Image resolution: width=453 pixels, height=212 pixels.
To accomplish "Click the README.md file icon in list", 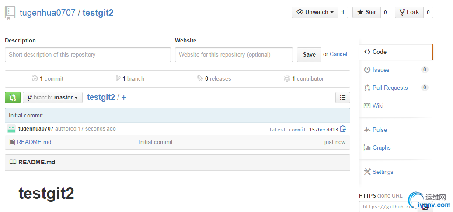I will 12,142.
